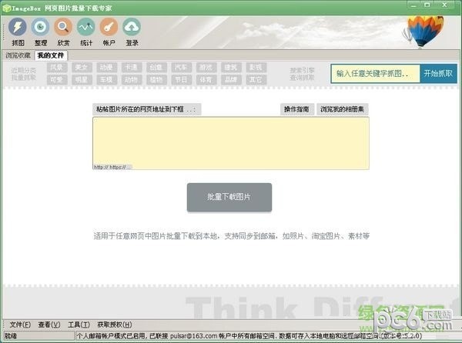Maximize the ImageBox window
The width and height of the screenshot is (462, 343).
(427, 5)
